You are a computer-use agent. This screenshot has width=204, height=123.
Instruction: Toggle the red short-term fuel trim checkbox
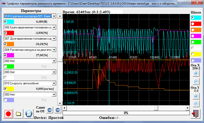[x=5, y=33]
